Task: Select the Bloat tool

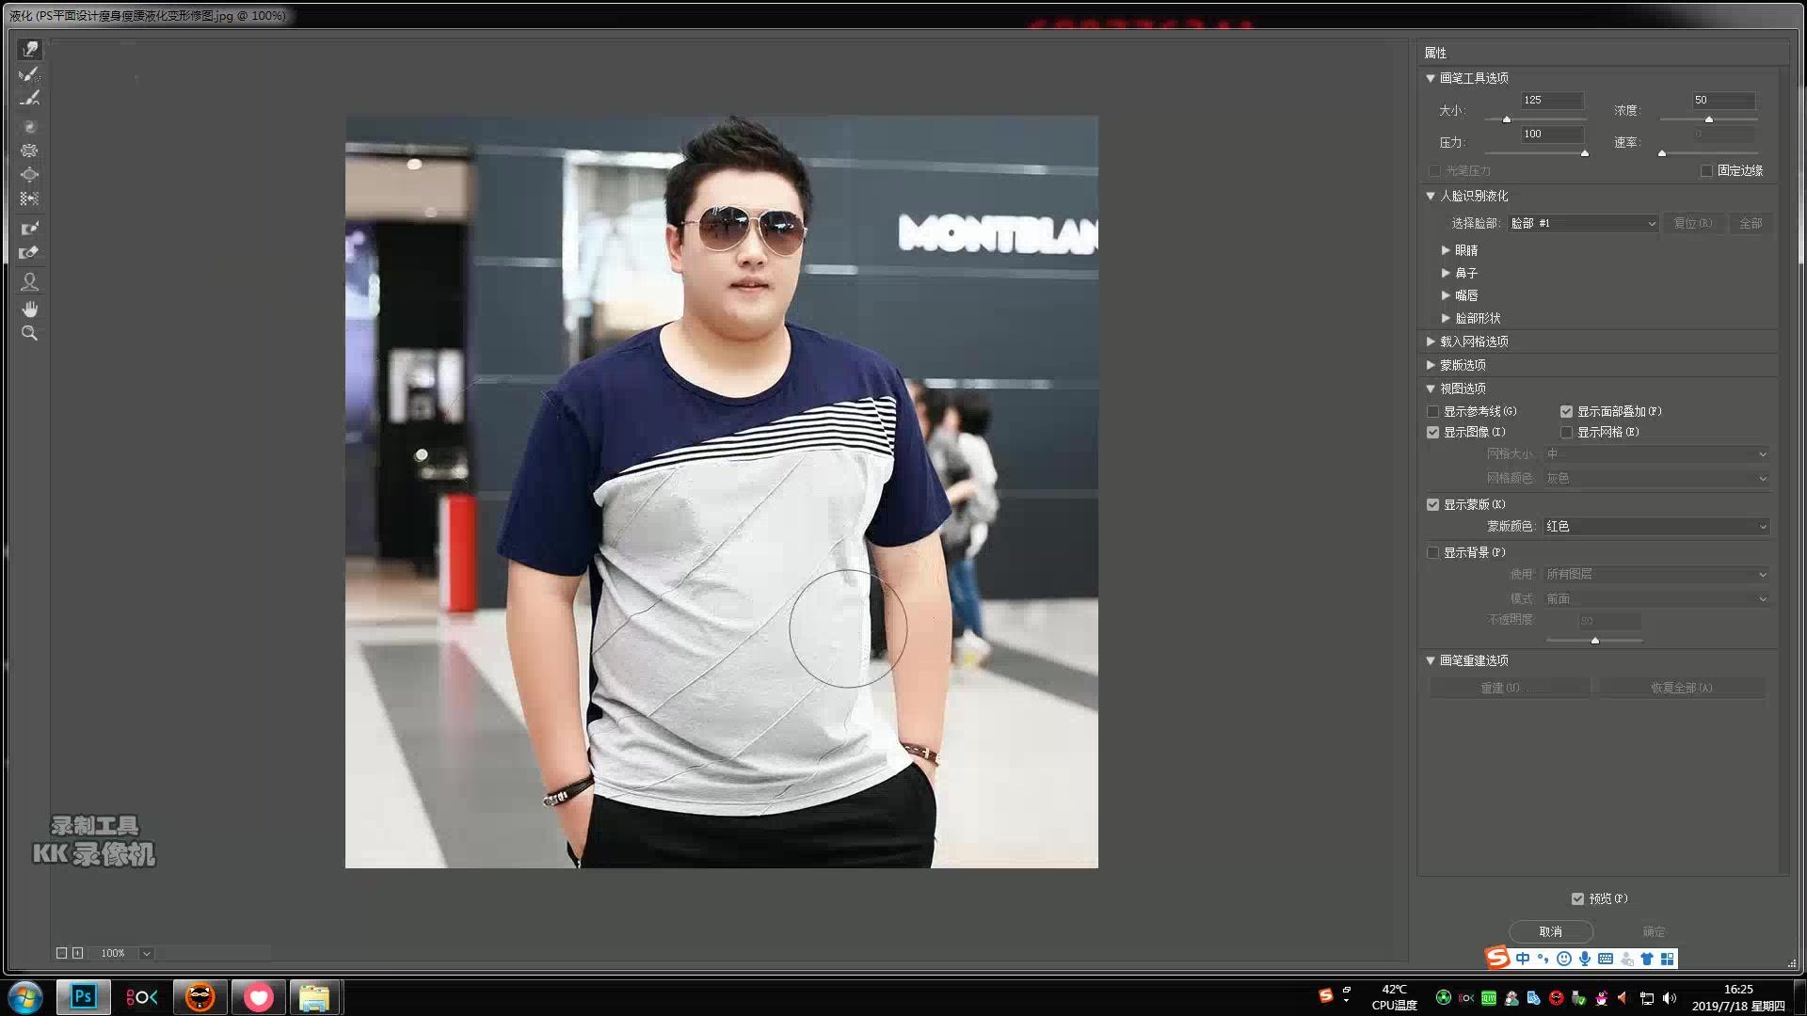Action: (x=29, y=175)
